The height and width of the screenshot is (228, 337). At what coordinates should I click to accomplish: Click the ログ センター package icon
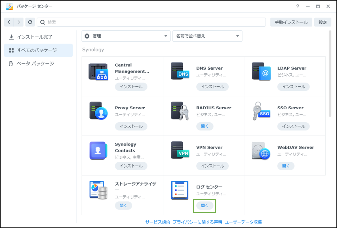click(180, 190)
